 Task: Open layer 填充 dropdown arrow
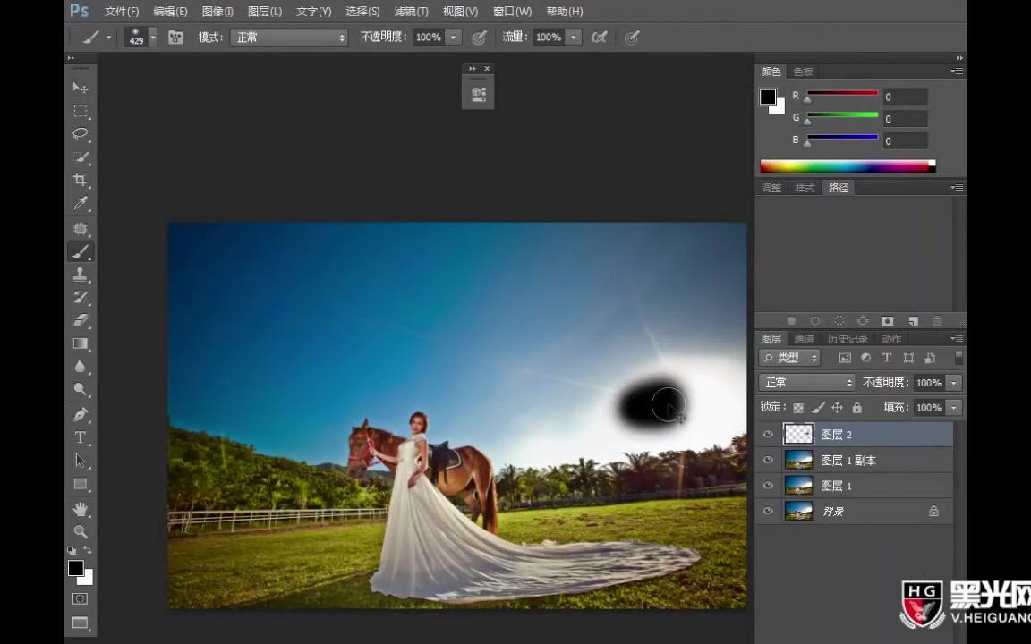954,408
